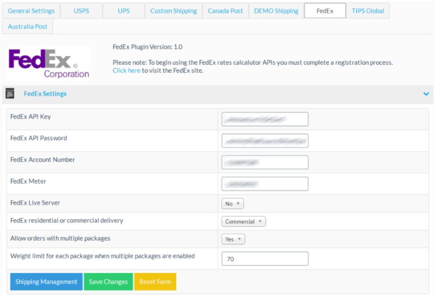This screenshot has width=436, height=297.
Task: Click the Shipping Management button
Action: pos(46,281)
